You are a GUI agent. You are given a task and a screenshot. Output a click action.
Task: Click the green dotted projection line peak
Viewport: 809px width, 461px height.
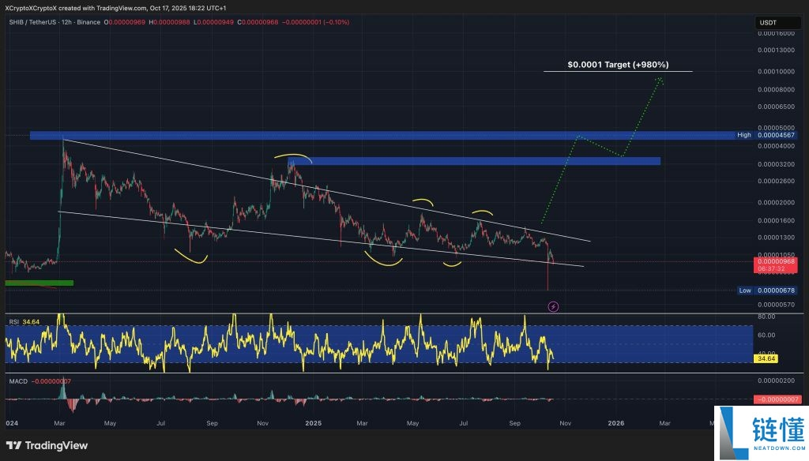tap(659, 78)
